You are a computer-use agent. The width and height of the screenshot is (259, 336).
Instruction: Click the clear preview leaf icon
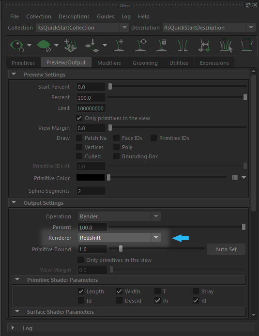click(44, 46)
